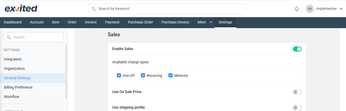Click the sidebar Search field
The width and height of the screenshot is (346, 111).
(x=34, y=37)
